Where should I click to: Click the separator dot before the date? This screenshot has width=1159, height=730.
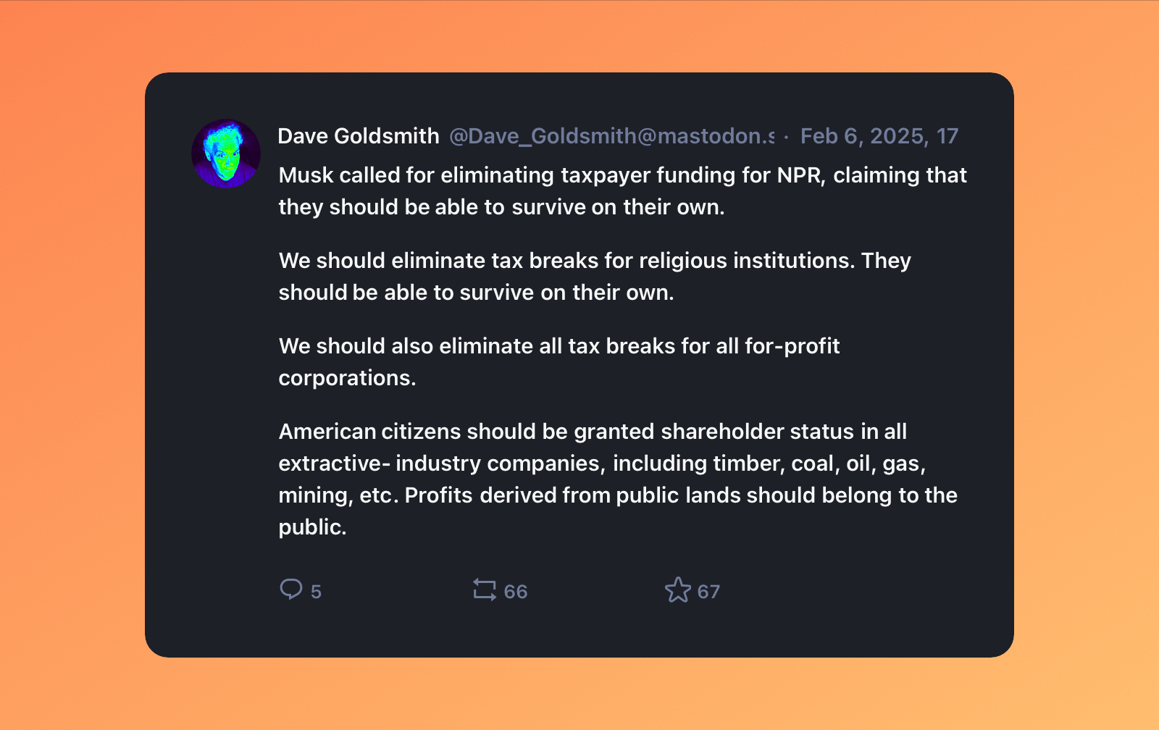(787, 137)
